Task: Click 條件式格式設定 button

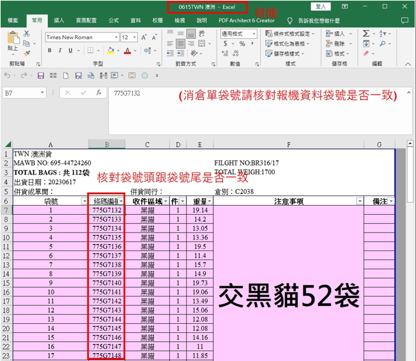Action: coord(294,34)
